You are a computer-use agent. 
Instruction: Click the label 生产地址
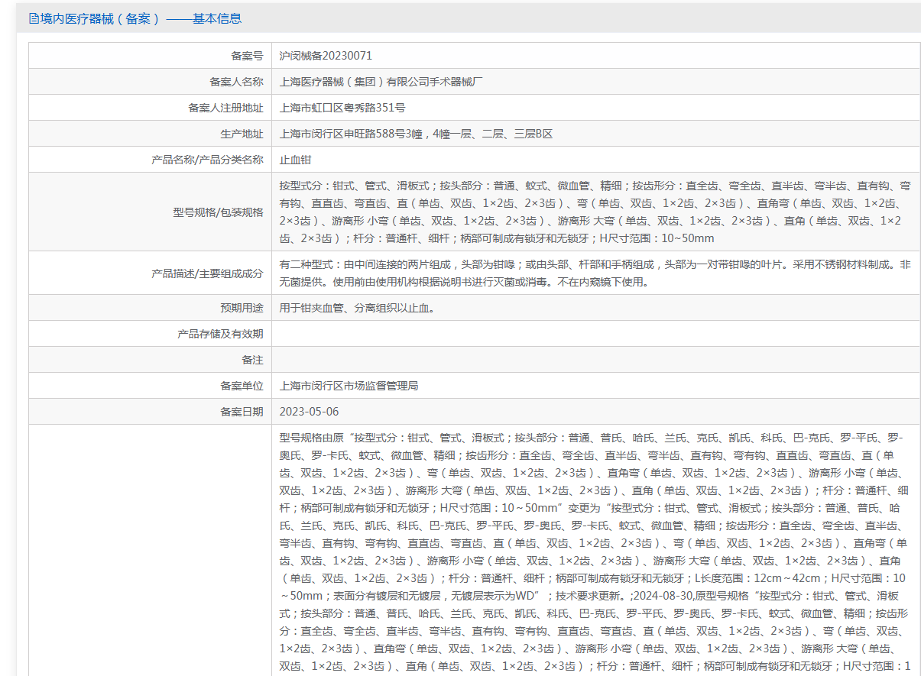click(242, 134)
